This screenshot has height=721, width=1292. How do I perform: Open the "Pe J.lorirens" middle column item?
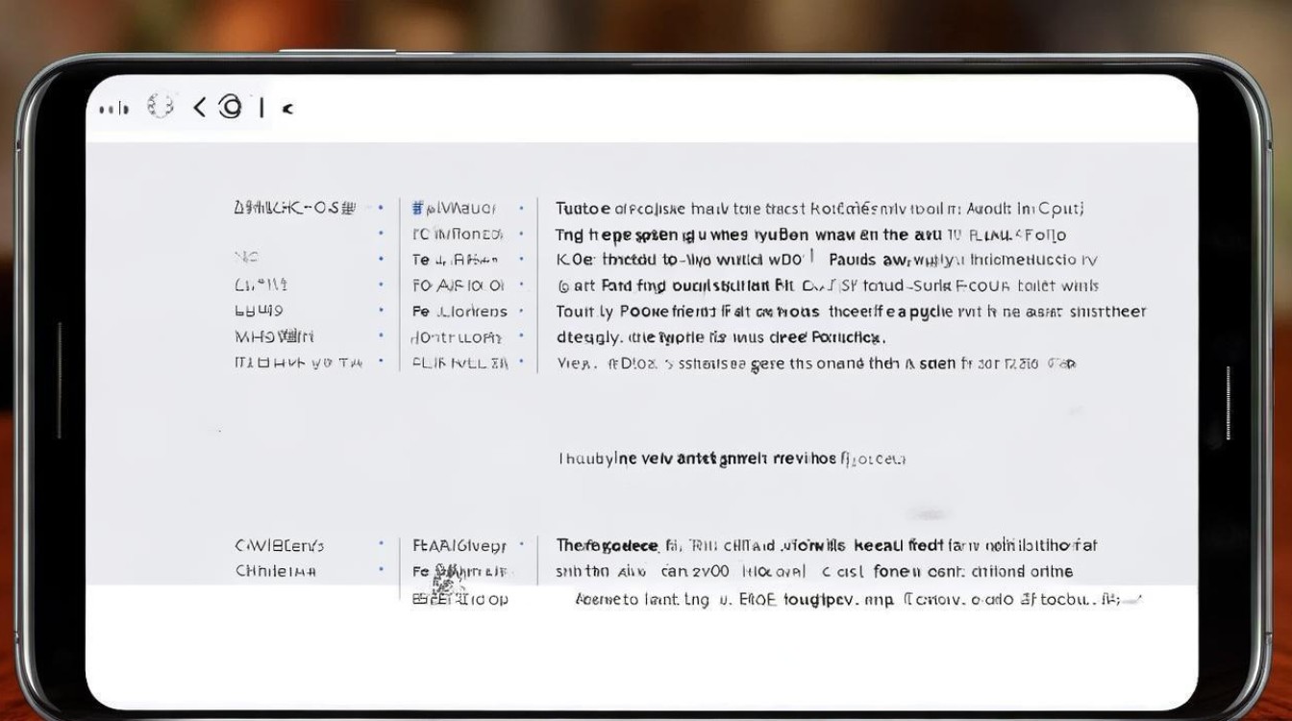[460, 311]
